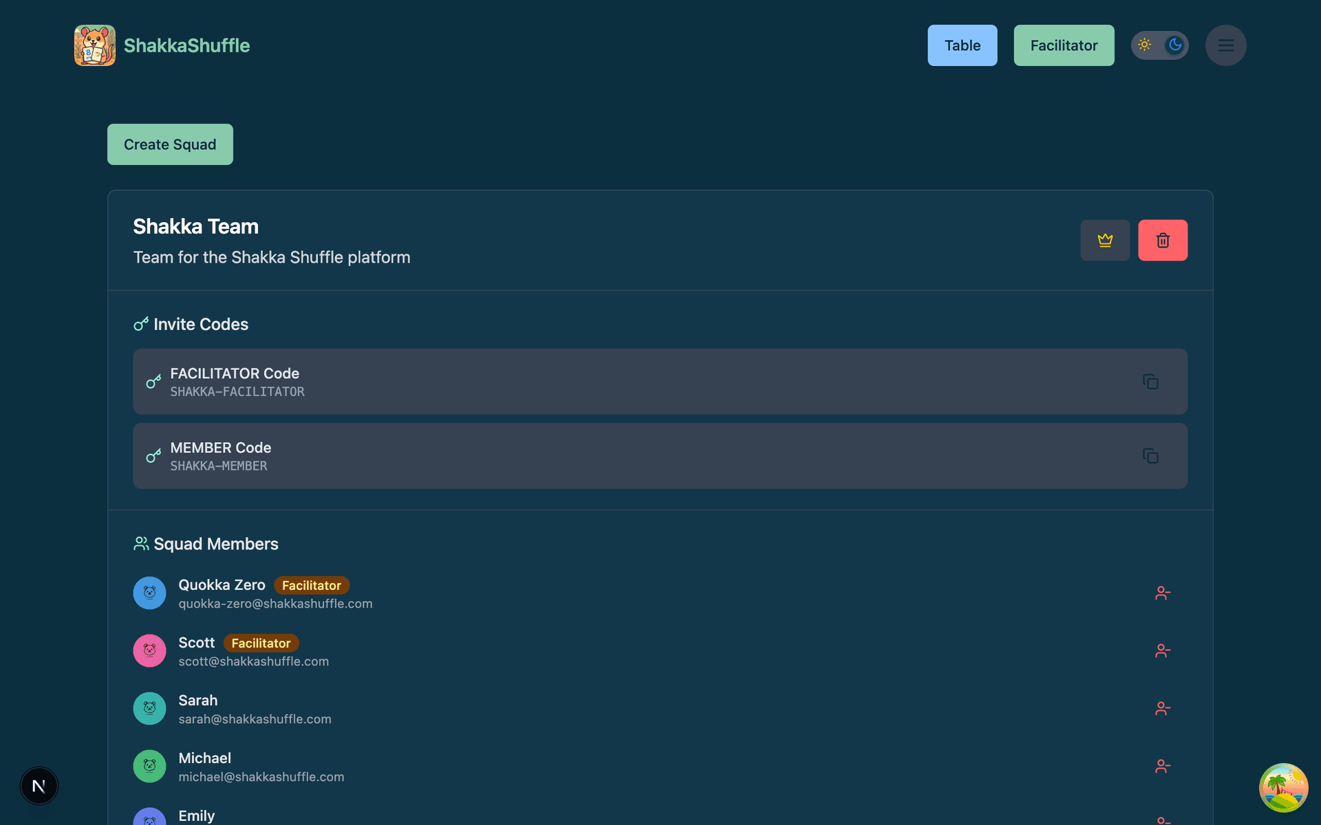Remove Scott from the squad
This screenshot has height=825, width=1321.
[1163, 650]
